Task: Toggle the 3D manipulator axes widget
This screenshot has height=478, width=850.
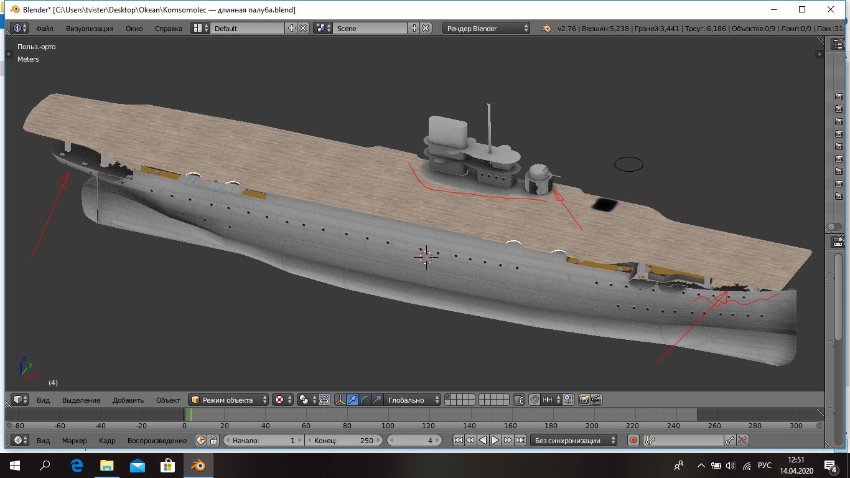Action: tap(340, 400)
